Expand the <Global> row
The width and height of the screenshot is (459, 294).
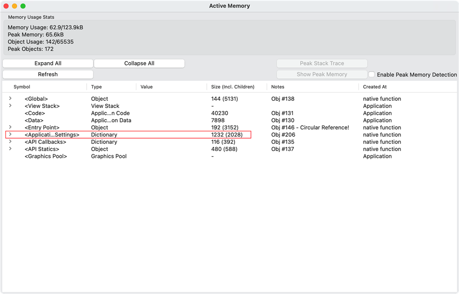[x=10, y=98]
